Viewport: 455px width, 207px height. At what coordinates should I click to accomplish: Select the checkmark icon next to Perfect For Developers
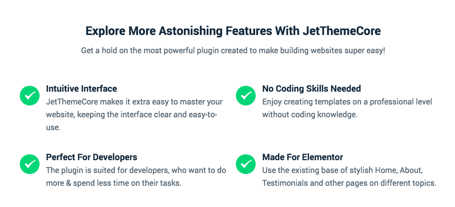pos(30,164)
